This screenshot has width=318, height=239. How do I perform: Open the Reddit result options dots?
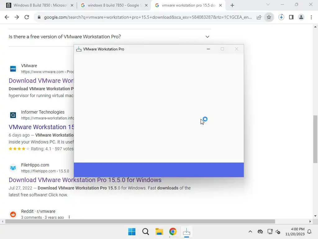click(69, 217)
